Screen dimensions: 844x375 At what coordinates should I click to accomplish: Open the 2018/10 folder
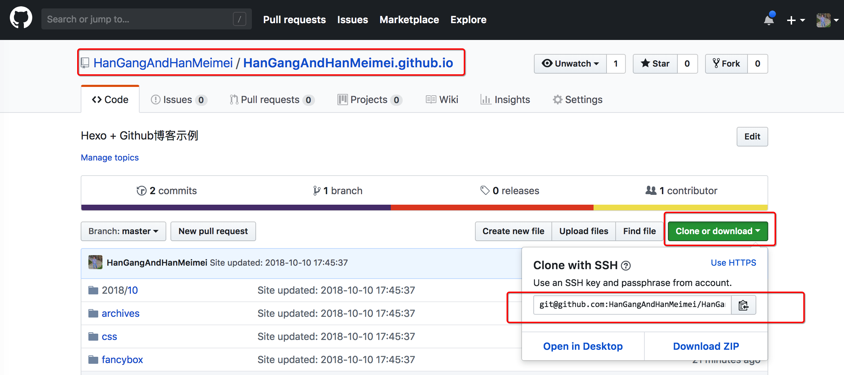(120, 290)
